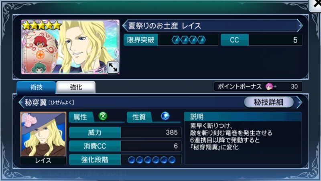
Task: Switch to the 術技 tab
Action: (36, 87)
